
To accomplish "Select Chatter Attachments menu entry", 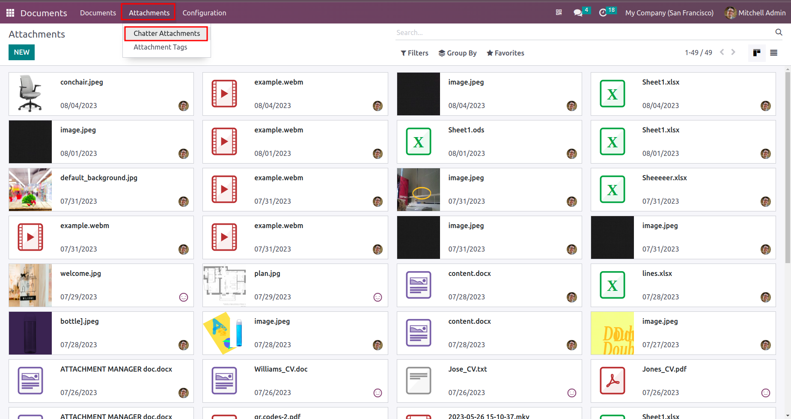I will pos(167,33).
